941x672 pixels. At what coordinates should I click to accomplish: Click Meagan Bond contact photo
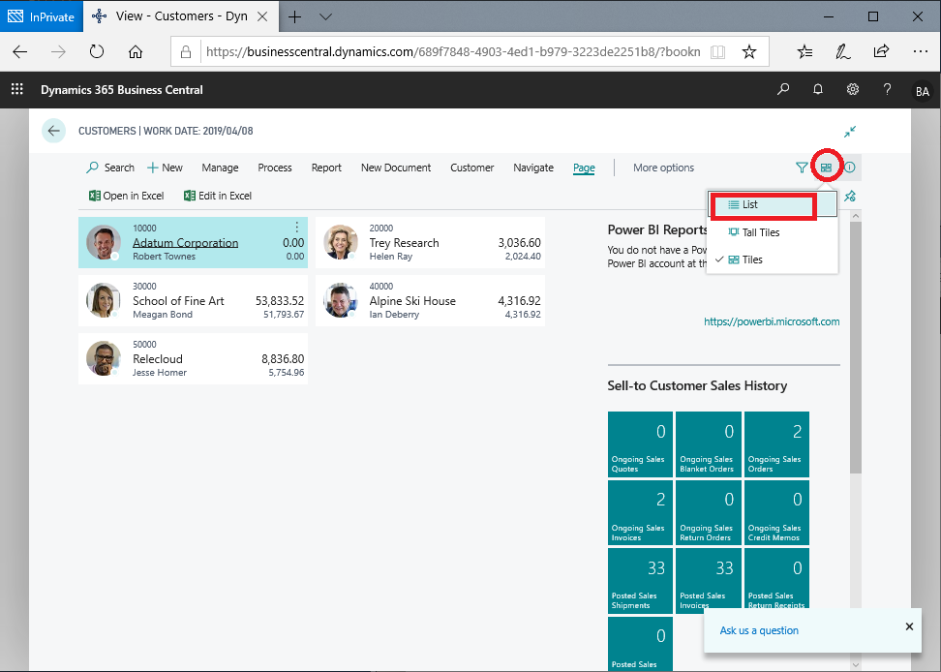[104, 300]
